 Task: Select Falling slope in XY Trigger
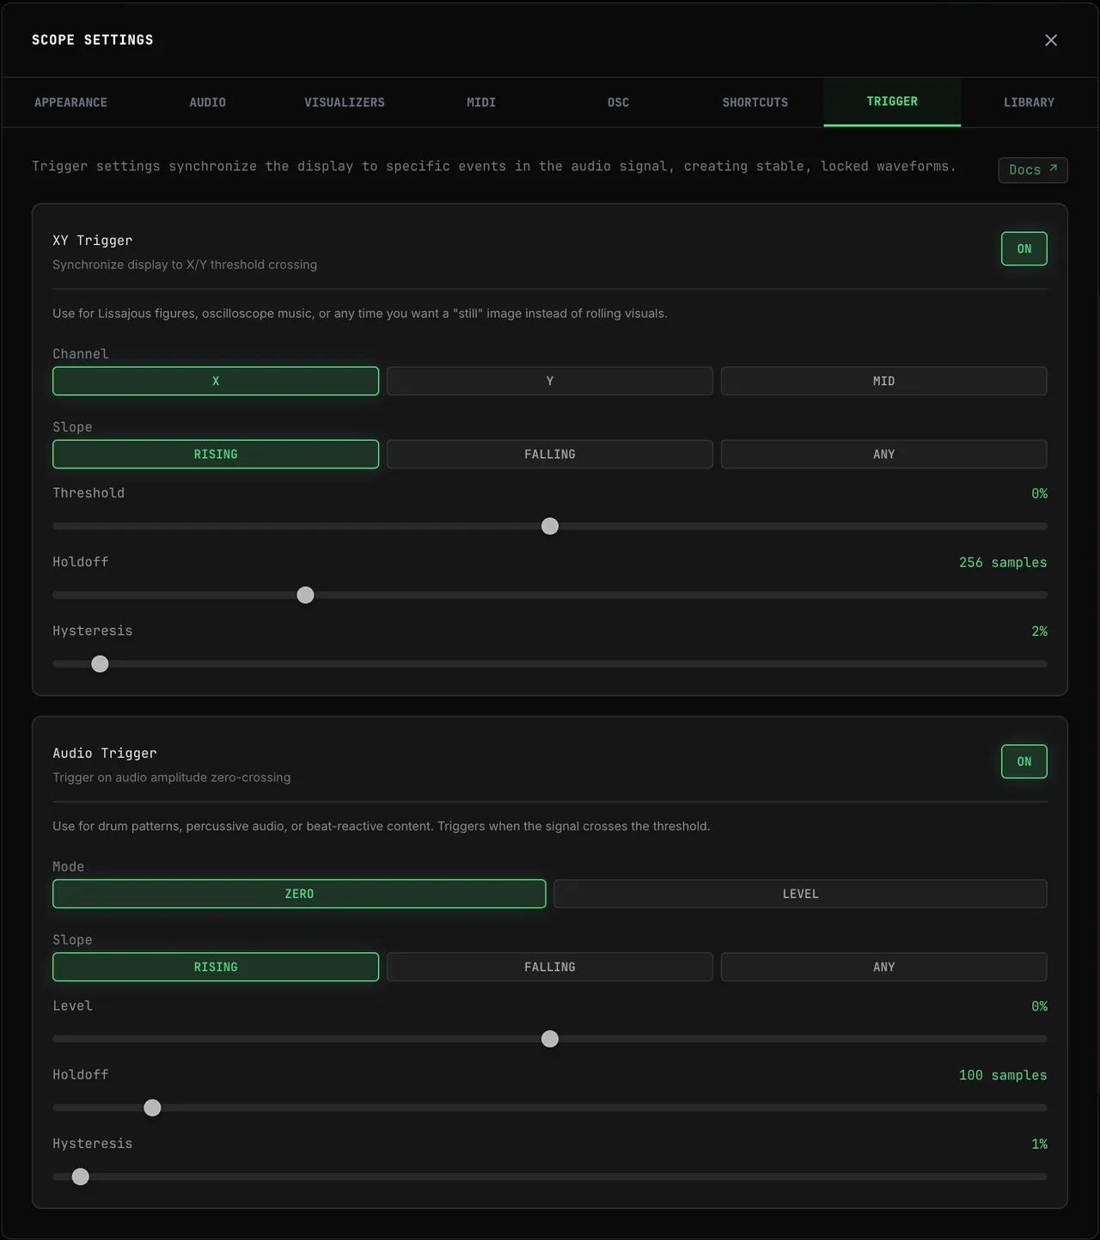pyautogui.click(x=550, y=454)
